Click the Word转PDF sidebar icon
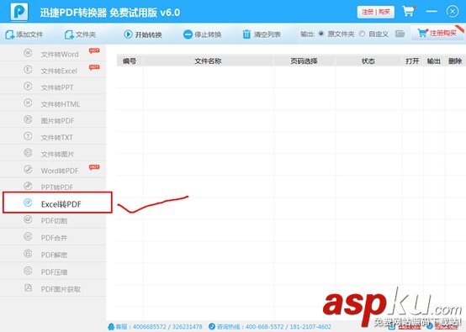 (28, 169)
